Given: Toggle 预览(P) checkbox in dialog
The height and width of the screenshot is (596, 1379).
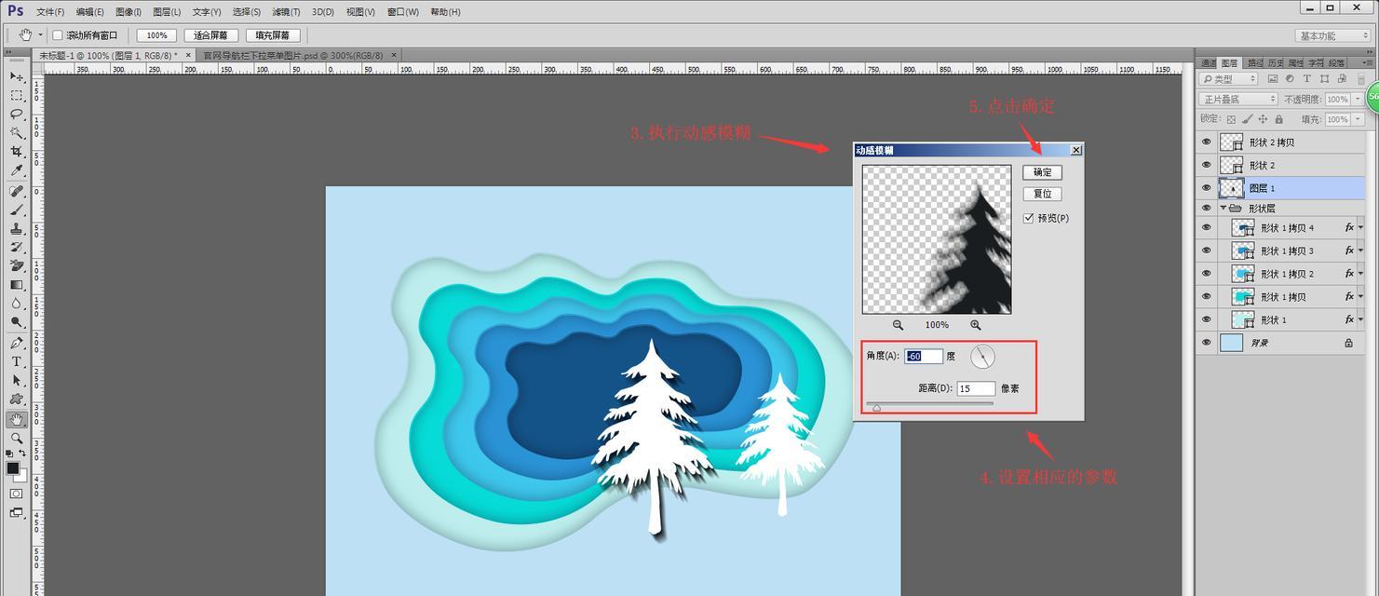Looking at the screenshot, I should pos(1029,218).
